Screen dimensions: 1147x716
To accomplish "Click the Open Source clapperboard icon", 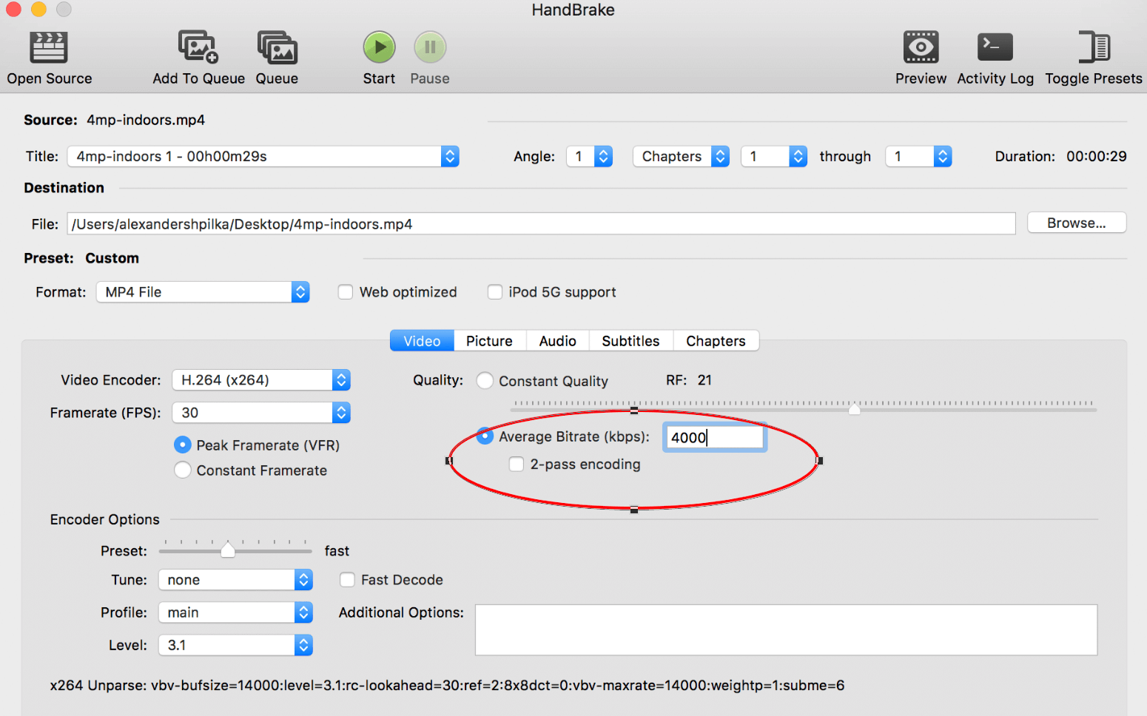I will 49,47.
